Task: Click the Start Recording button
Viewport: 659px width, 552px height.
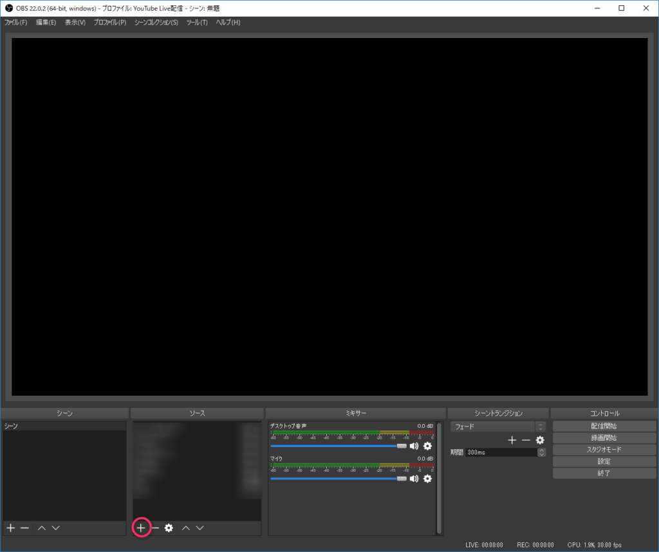Action: coord(604,437)
